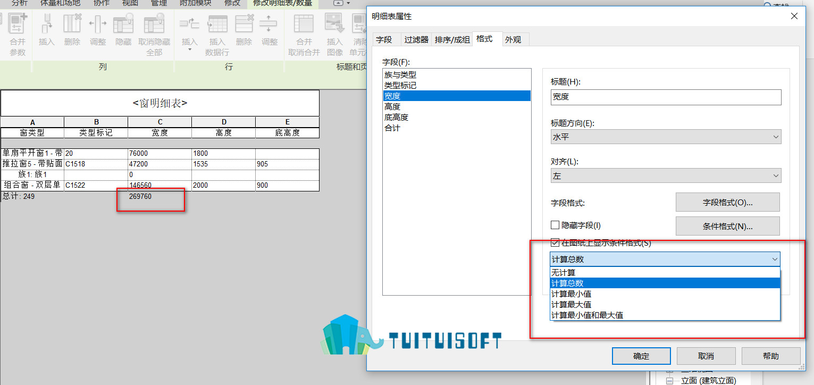
Task: Click the 取消隐藏全部 icon
Action: point(154,23)
